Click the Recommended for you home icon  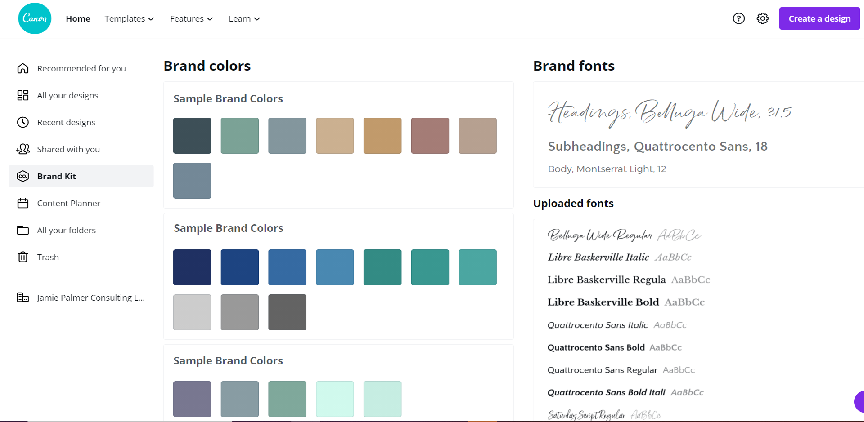23,68
